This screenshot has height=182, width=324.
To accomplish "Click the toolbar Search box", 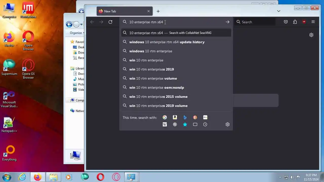I will (x=255, y=22).
